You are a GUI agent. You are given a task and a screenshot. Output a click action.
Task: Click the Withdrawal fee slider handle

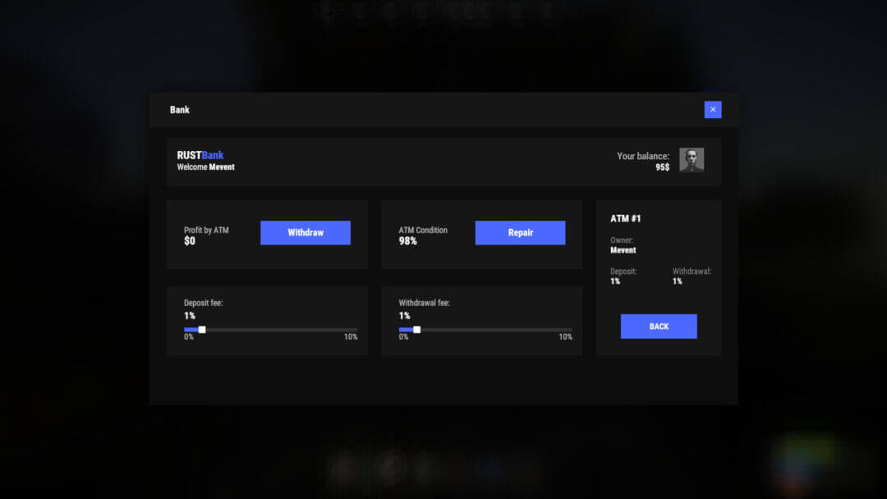[x=416, y=329]
